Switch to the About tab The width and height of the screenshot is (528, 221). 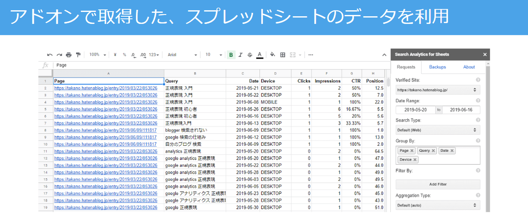(x=469, y=67)
